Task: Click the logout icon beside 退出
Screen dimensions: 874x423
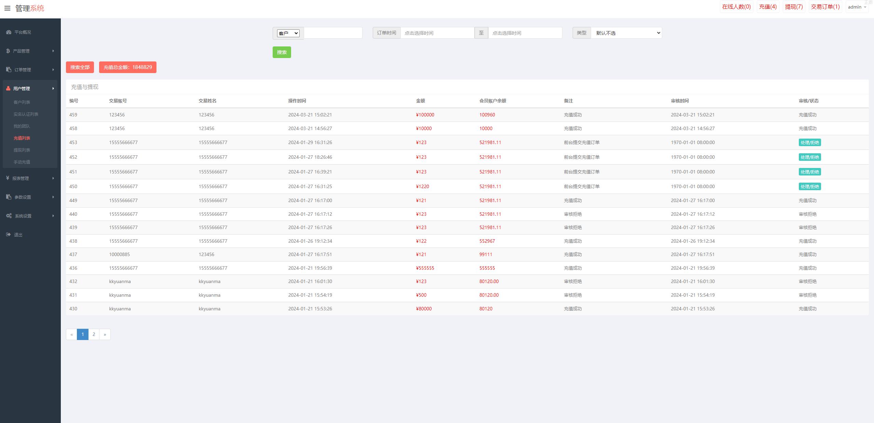Action: coord(9,235)
